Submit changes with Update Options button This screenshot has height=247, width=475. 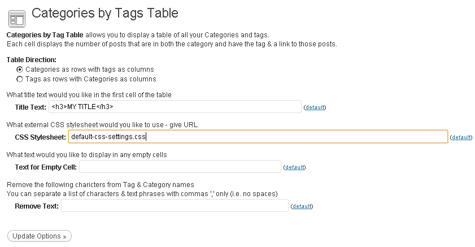pos(40,236)
